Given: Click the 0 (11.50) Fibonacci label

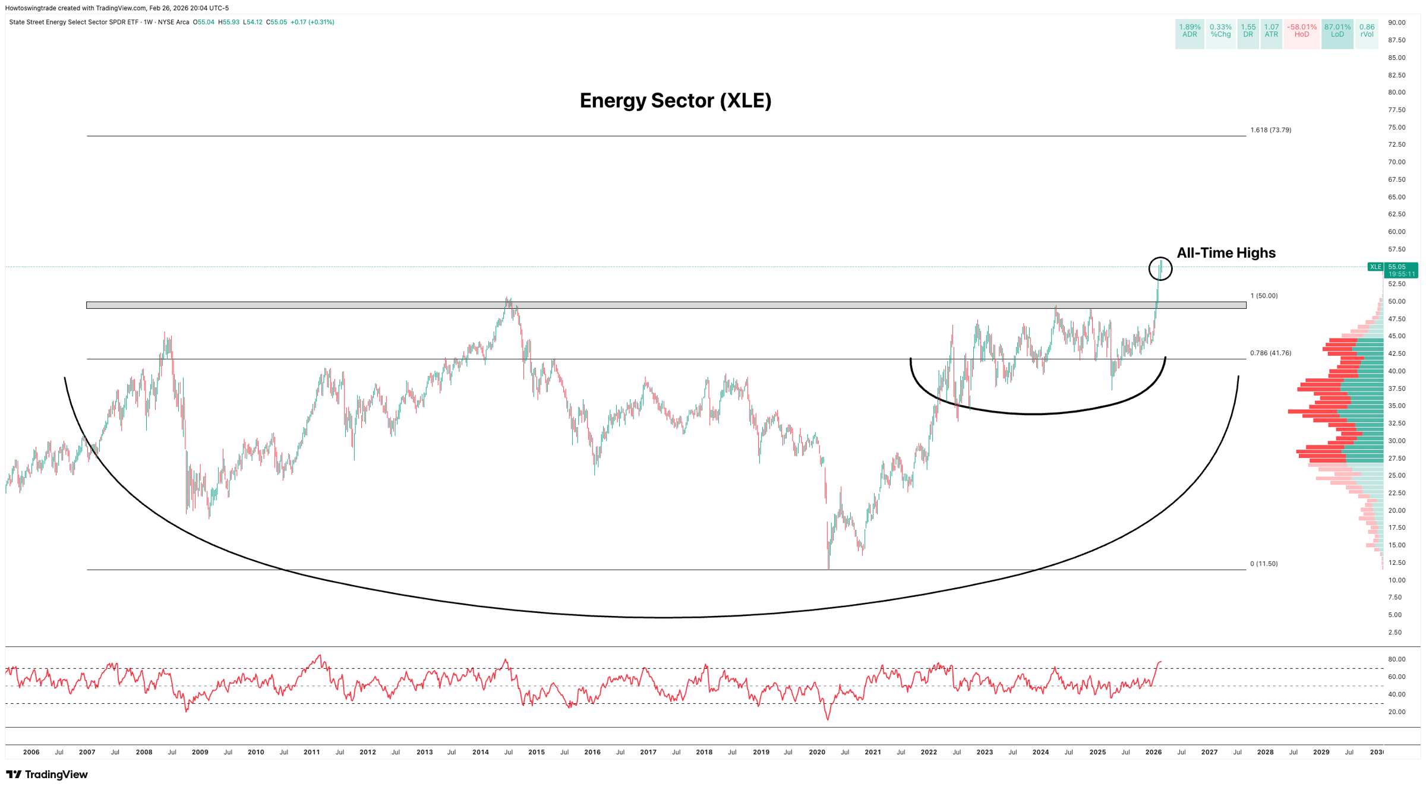Looking at the screenshot, I should point(1263,564).
